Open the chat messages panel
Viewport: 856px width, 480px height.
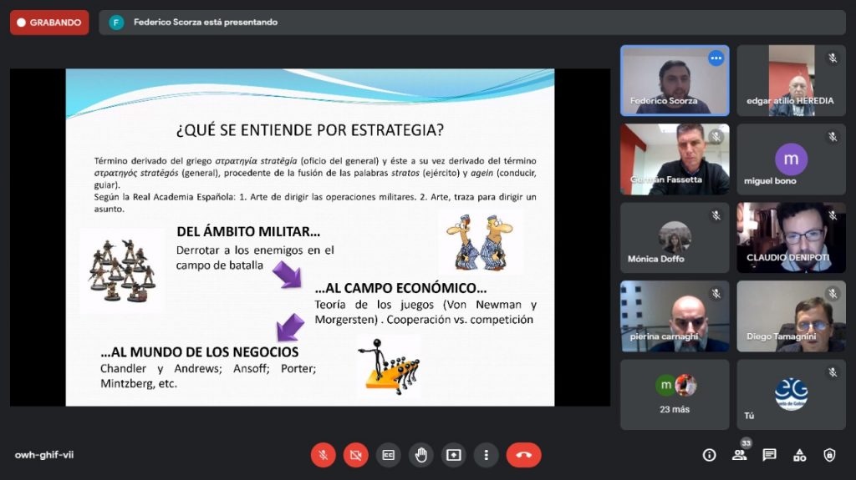[x=769, y=455]
